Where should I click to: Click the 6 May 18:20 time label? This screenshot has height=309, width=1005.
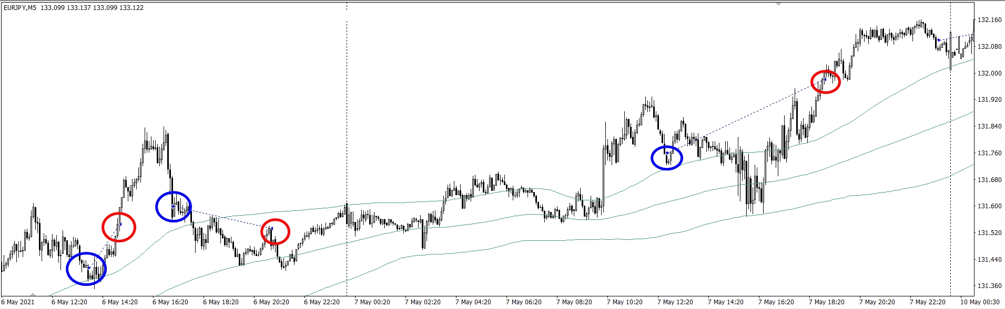pos(221,302)
